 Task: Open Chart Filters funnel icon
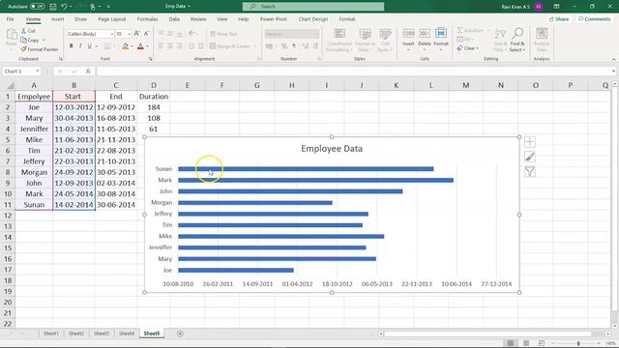pos(530,172)
